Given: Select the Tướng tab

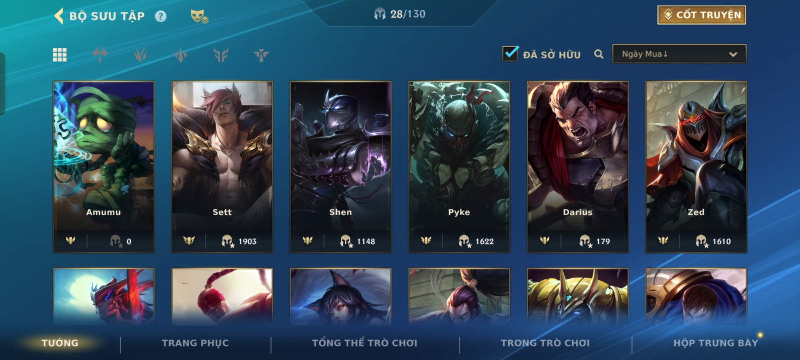Looking at the screenshot, I should click(60, 343).
